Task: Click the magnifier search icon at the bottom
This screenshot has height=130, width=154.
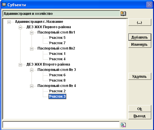Action: pyautogui.click(x=123, y=125)
